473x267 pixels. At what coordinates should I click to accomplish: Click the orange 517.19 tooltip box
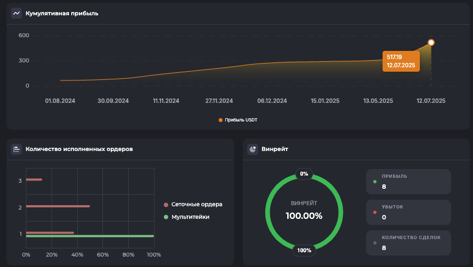pos(401,61)
